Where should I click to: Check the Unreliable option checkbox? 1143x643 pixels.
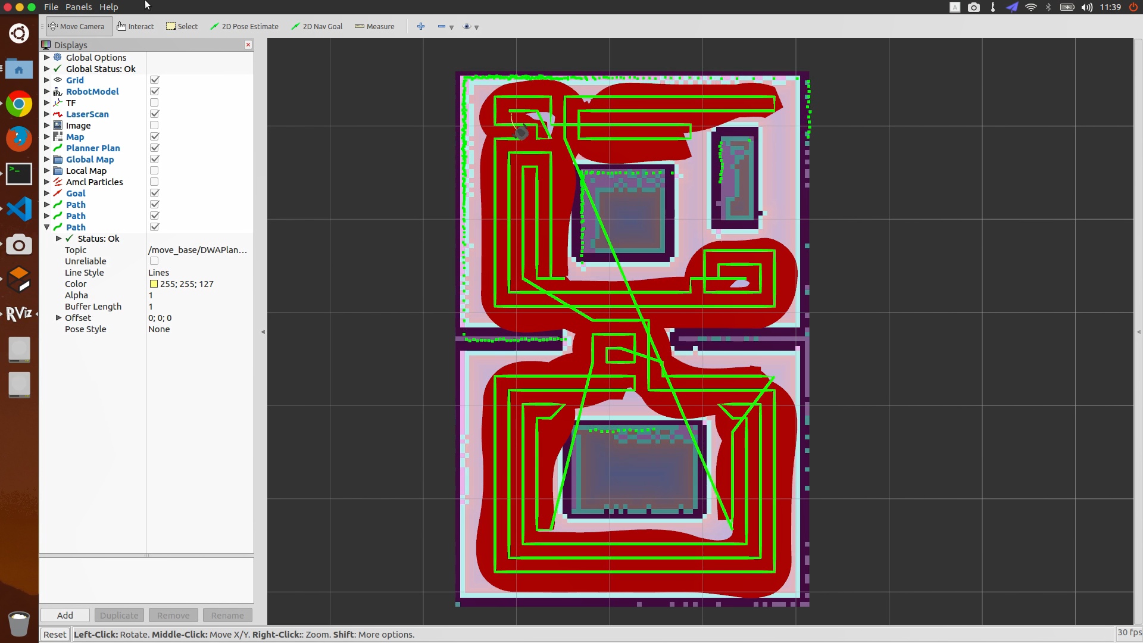154,261
